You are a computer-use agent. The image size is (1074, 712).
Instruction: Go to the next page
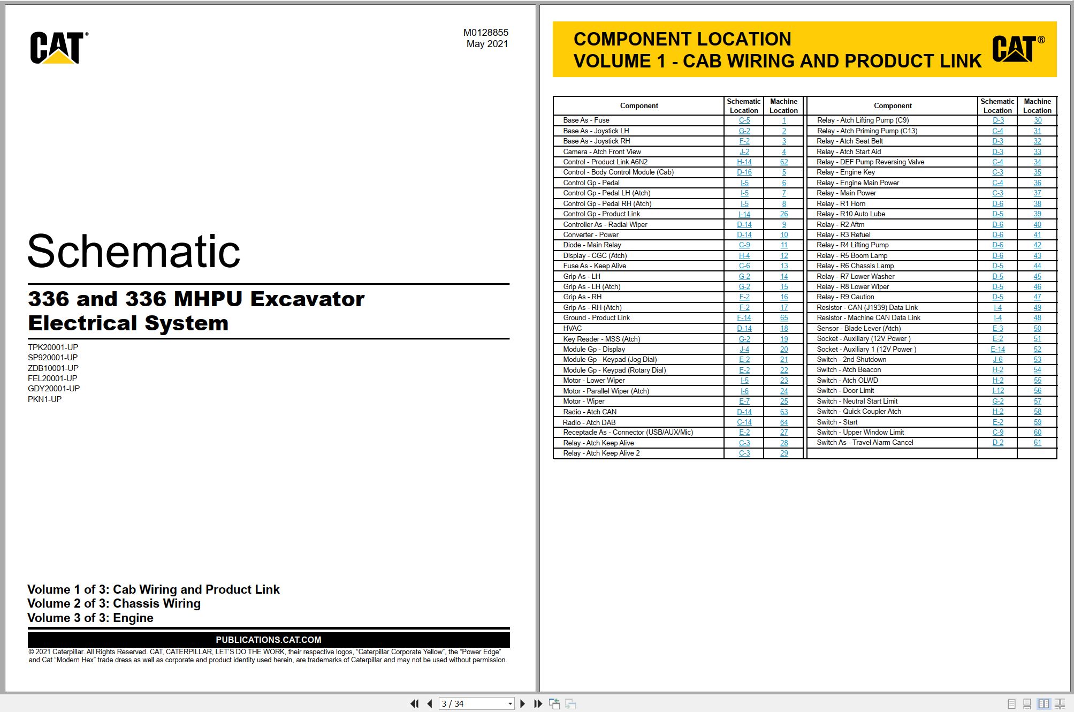[x=523, y=703]
